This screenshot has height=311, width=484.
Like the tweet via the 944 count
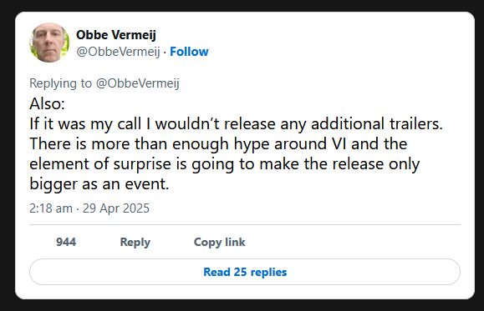(x=66, y=242)
